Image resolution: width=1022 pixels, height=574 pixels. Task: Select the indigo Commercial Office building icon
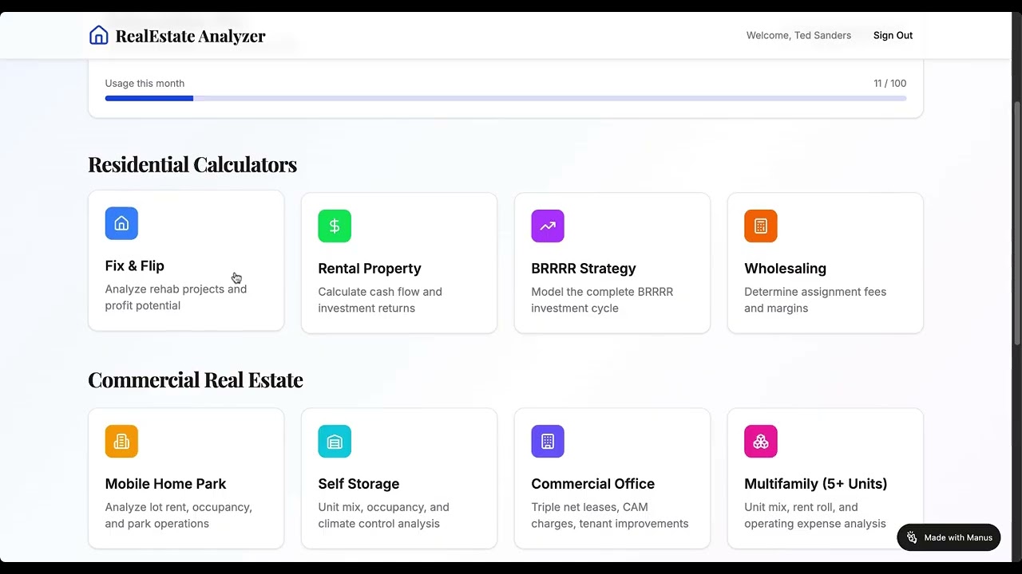pos(548,441)
